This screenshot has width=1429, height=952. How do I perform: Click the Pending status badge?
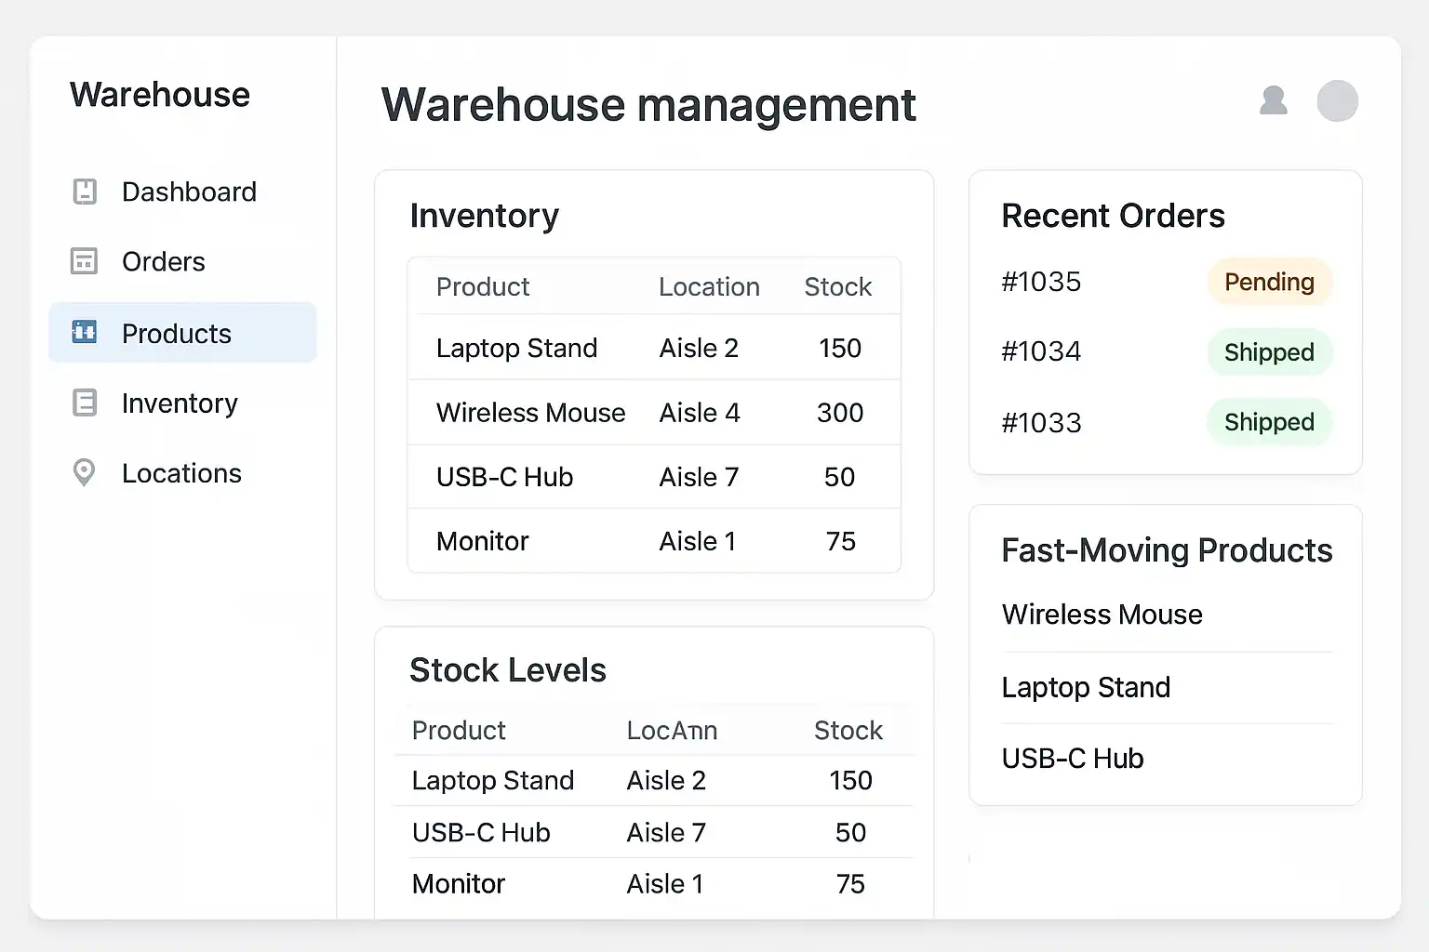(1269, 282)
